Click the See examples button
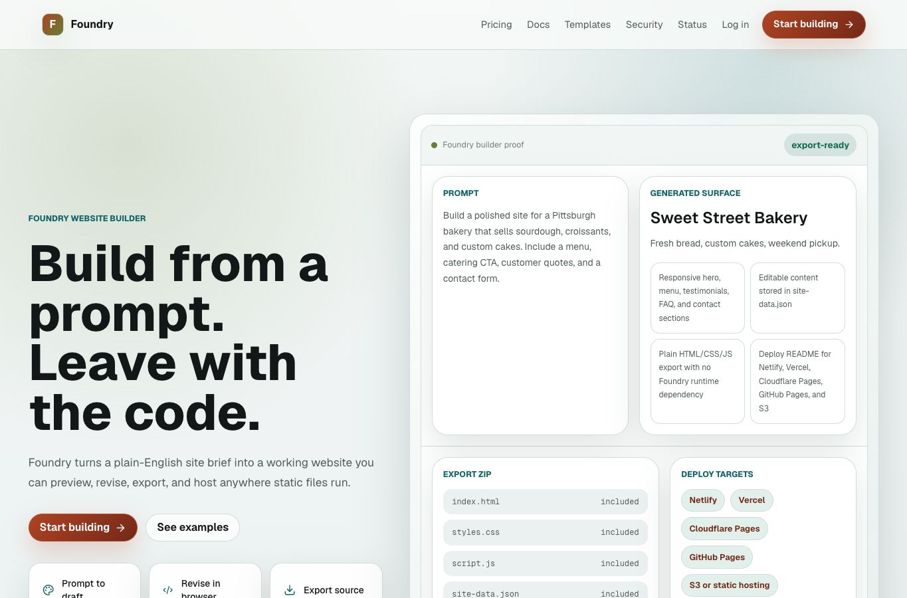Image resolution: width=907 pixels, height=598 pixels. coord(193,528)
